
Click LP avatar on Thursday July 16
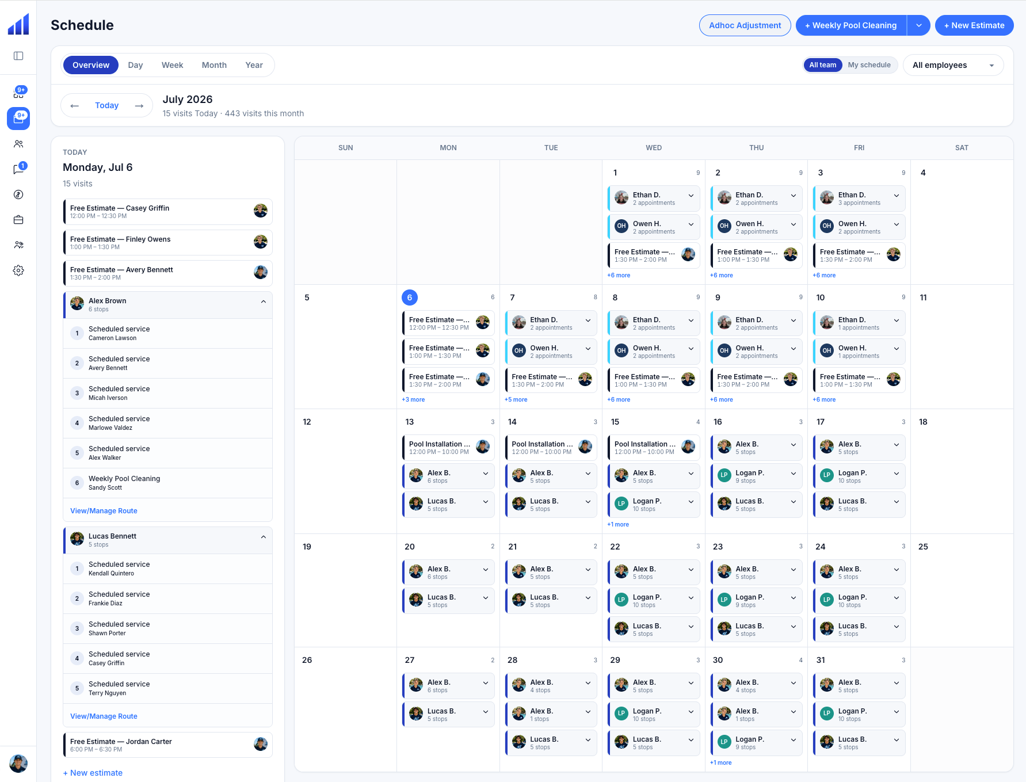[x=724, y=475]
